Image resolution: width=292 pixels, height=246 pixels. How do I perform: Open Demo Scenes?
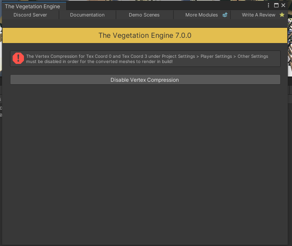coord(144,15)
